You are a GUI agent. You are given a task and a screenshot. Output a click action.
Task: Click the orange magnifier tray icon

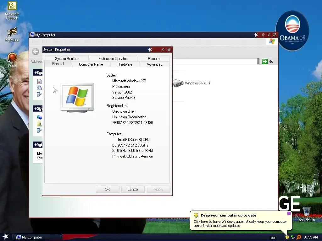click(299, 237)
